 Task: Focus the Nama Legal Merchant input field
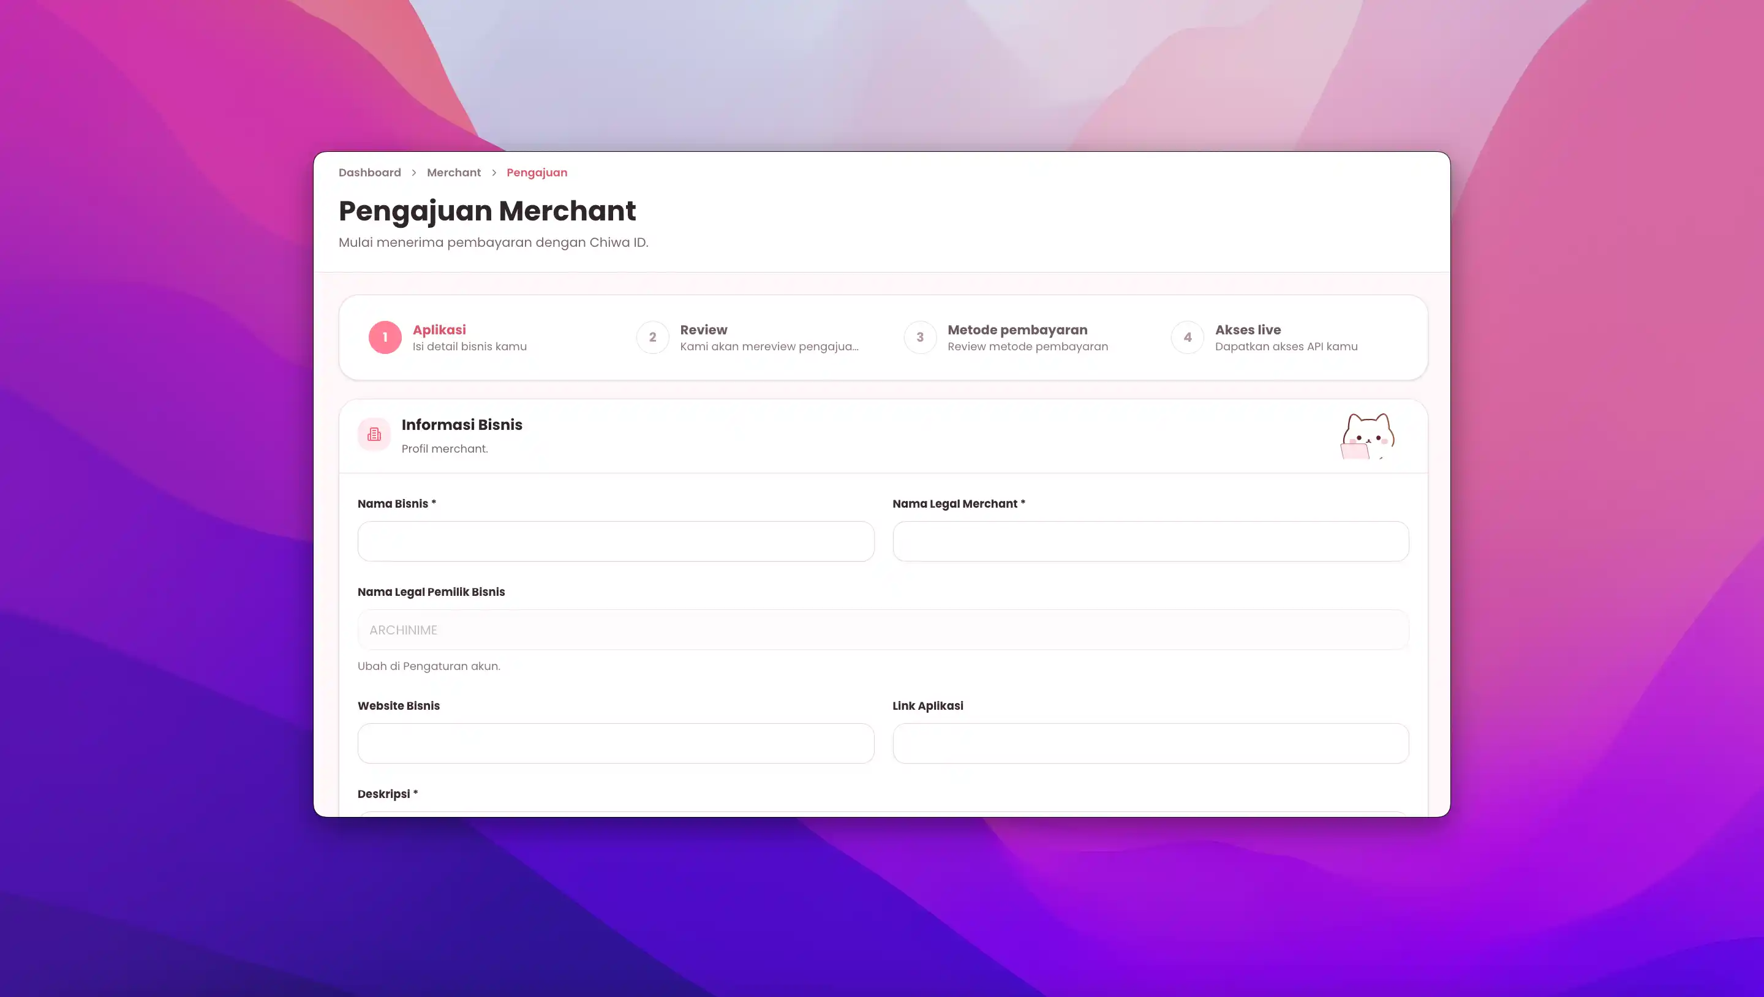1150,541
